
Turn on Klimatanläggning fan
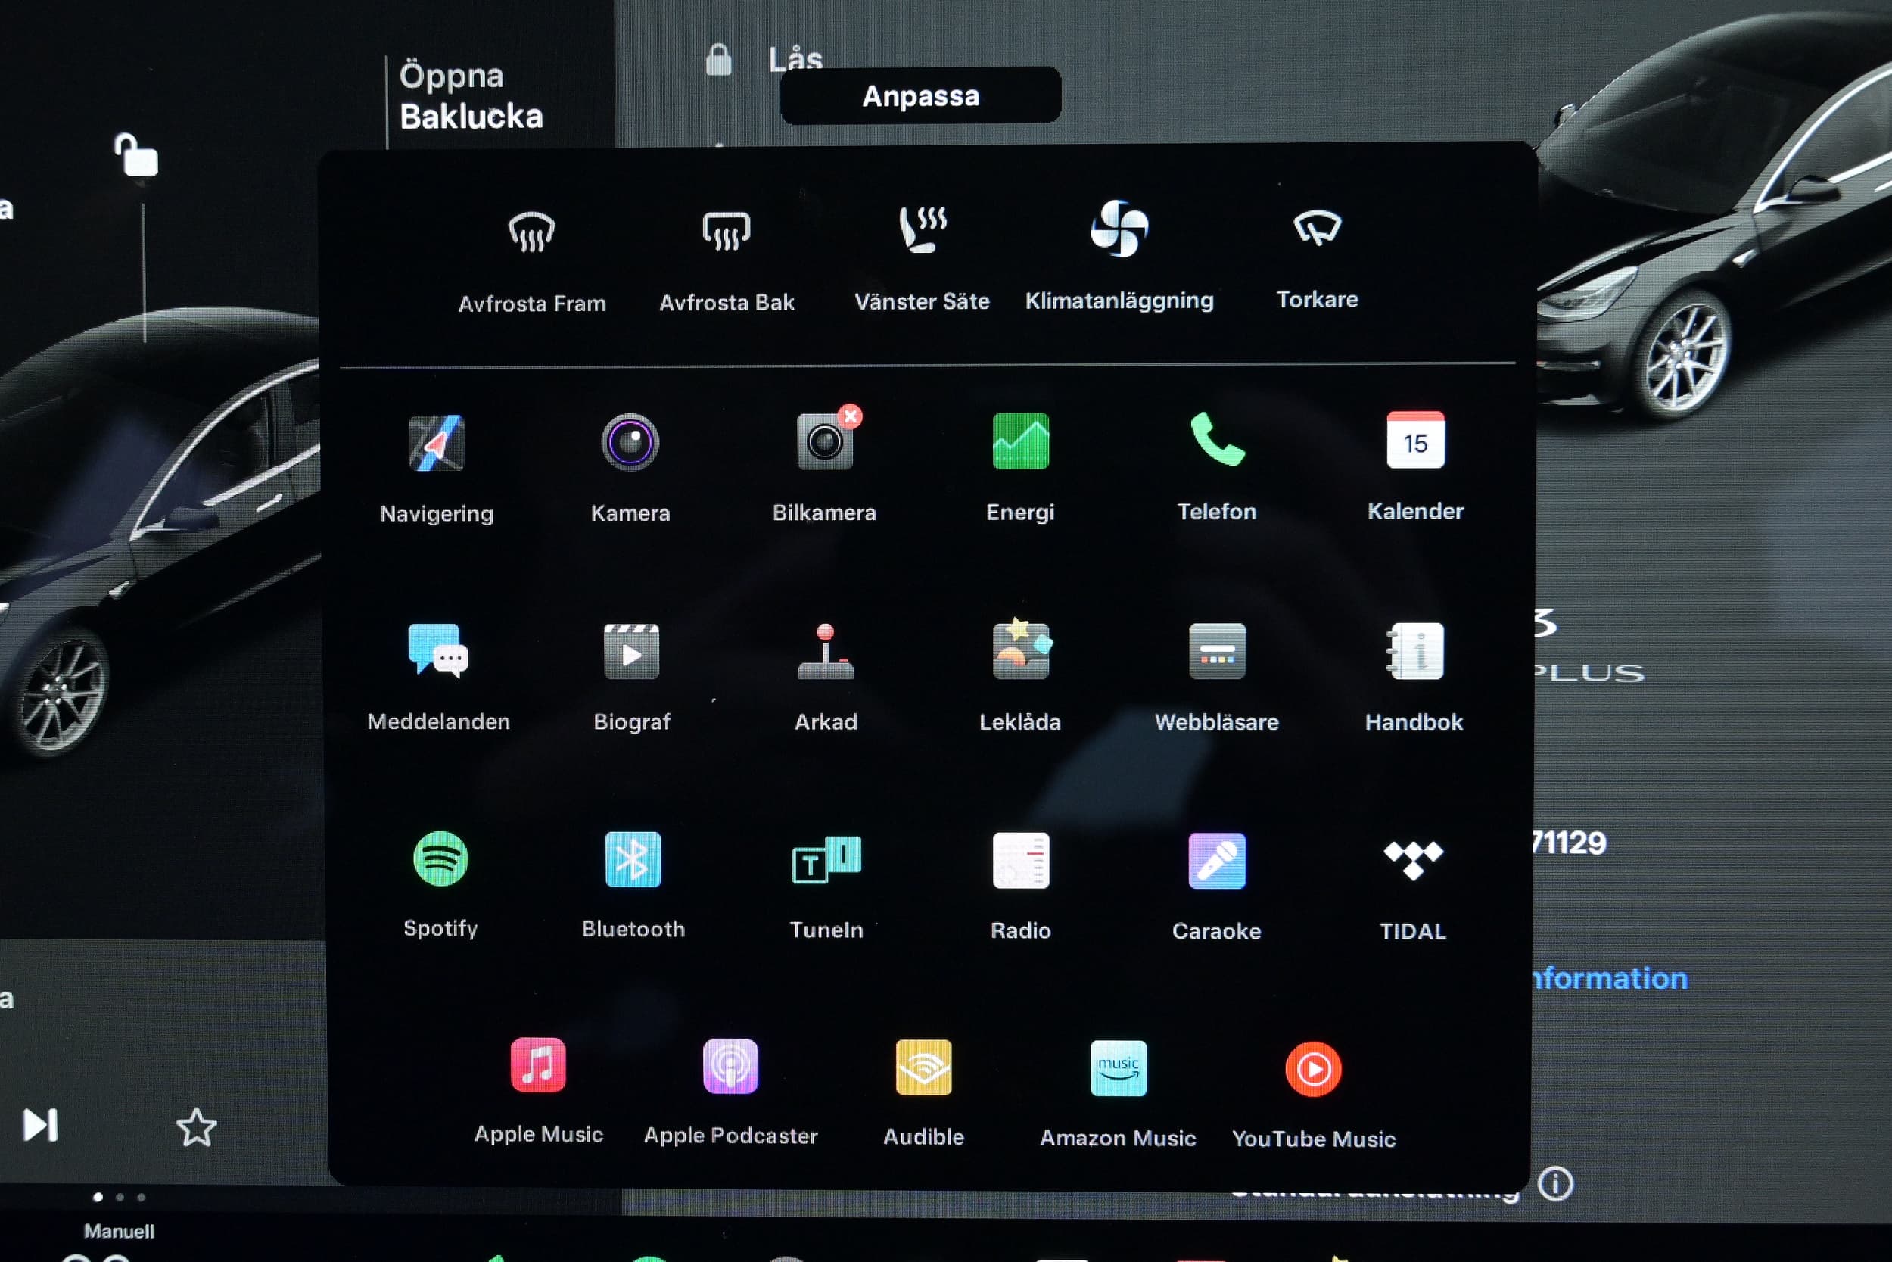point(1119,229)
